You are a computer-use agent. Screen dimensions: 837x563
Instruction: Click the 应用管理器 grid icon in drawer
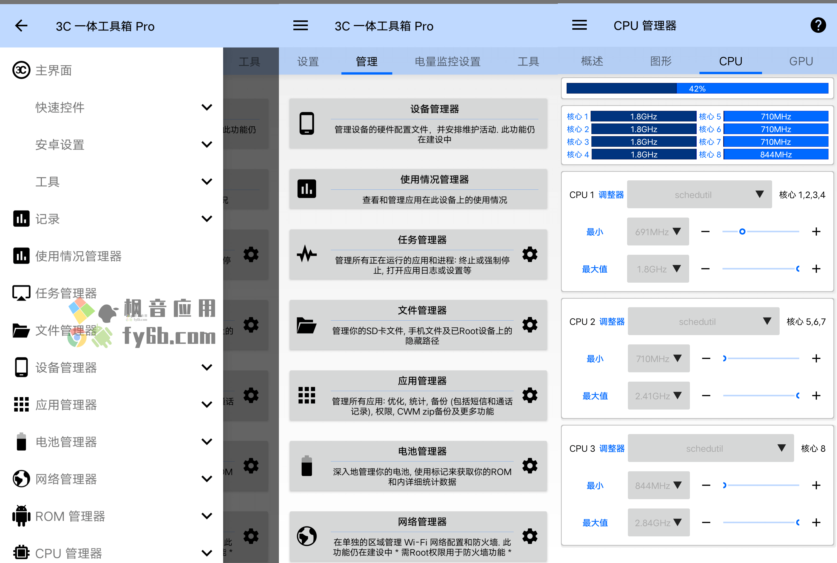click(21, 404)
